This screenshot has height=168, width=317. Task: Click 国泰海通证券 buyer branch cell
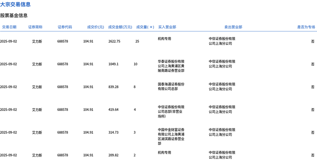(171, 86)
